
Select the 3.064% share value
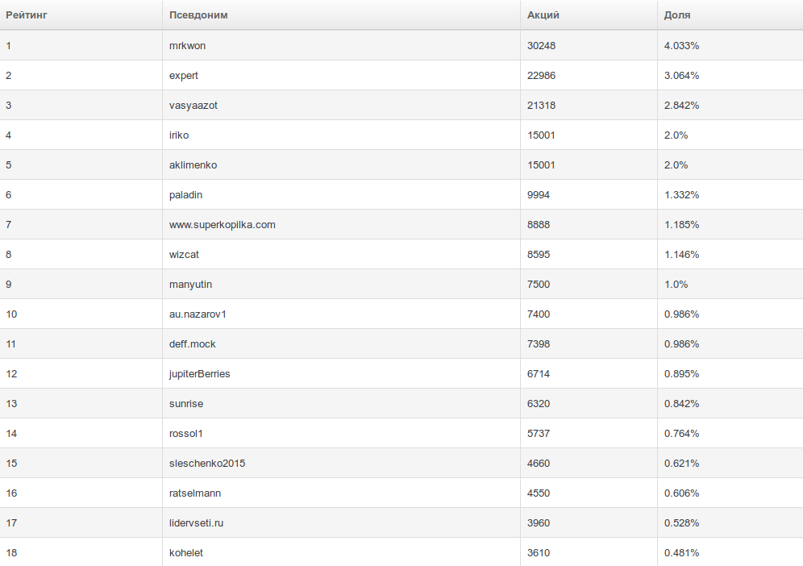(x=681, y=76)
